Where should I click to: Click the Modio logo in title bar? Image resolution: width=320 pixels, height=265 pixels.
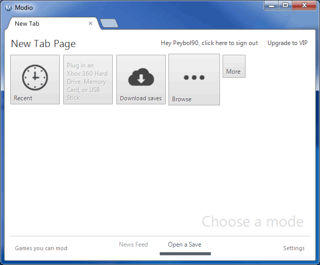pyautogui.click(x=8, y=7)
